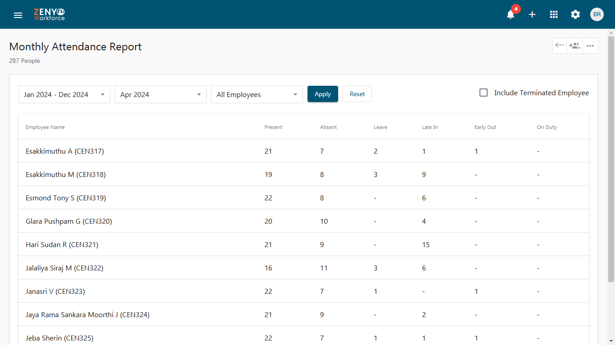The image size is (615, 345).
Task: Enable Include Terminated Employee checkbox
Action: point(484,93)
